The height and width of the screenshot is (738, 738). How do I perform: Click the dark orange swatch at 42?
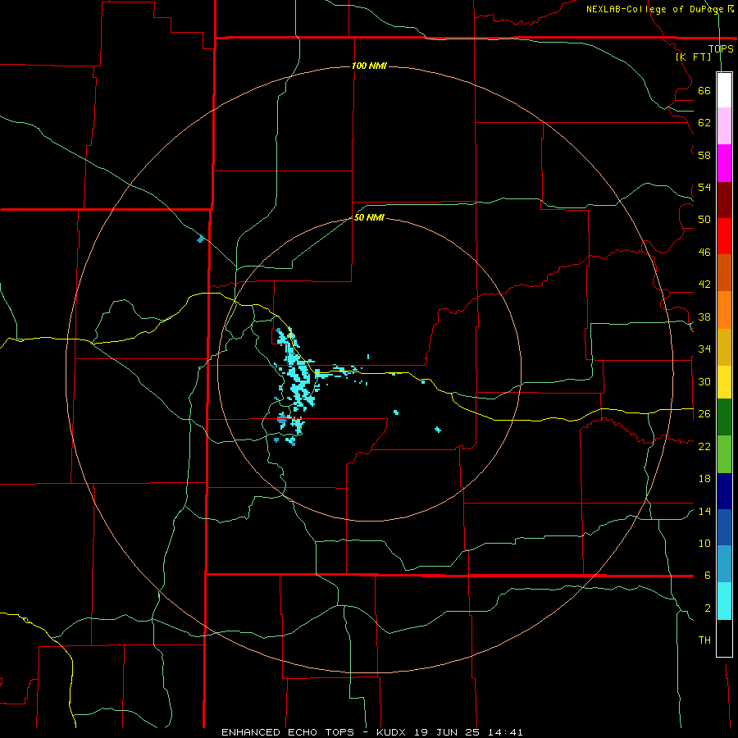tap(724, 272)
